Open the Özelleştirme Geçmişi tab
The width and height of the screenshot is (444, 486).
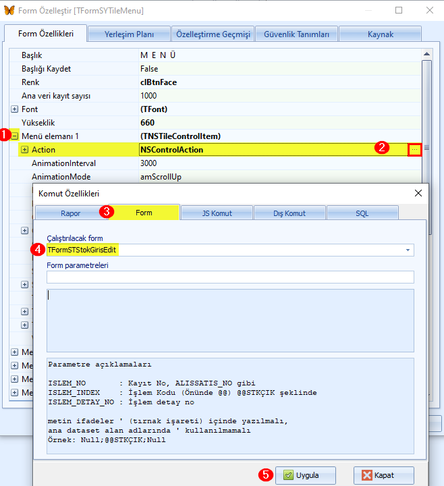[x=213, y=34]
